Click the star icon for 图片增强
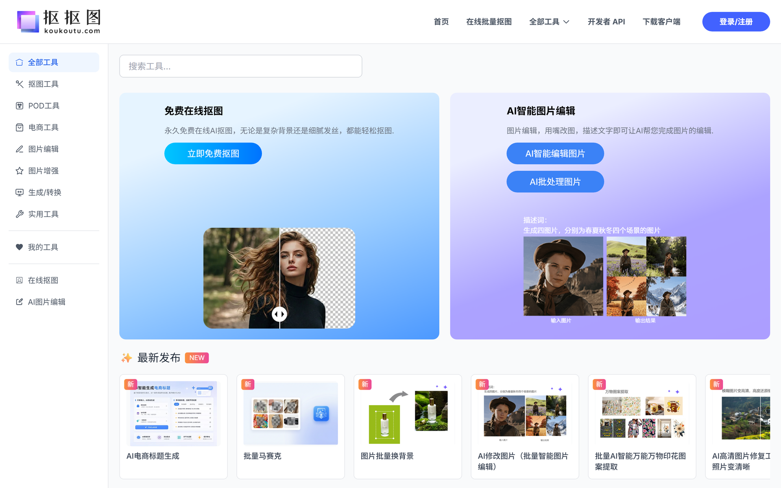 click(x=19, y=171)
